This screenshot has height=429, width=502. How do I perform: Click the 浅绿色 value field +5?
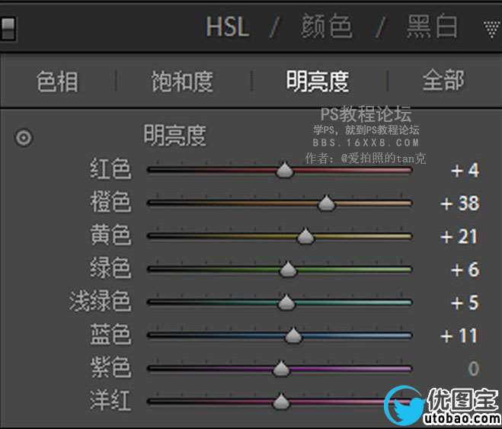coord(465,303)
